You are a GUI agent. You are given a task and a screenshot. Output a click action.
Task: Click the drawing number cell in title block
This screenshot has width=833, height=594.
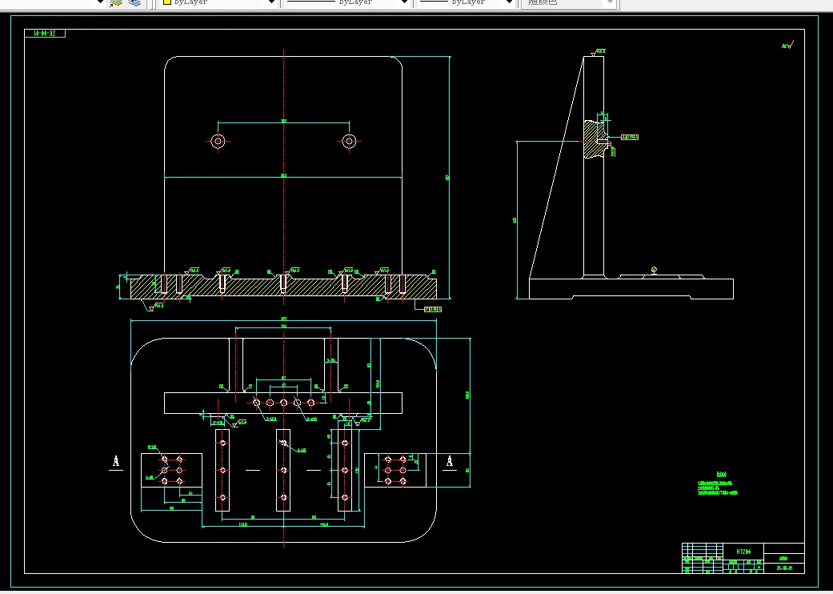[784, 568]
